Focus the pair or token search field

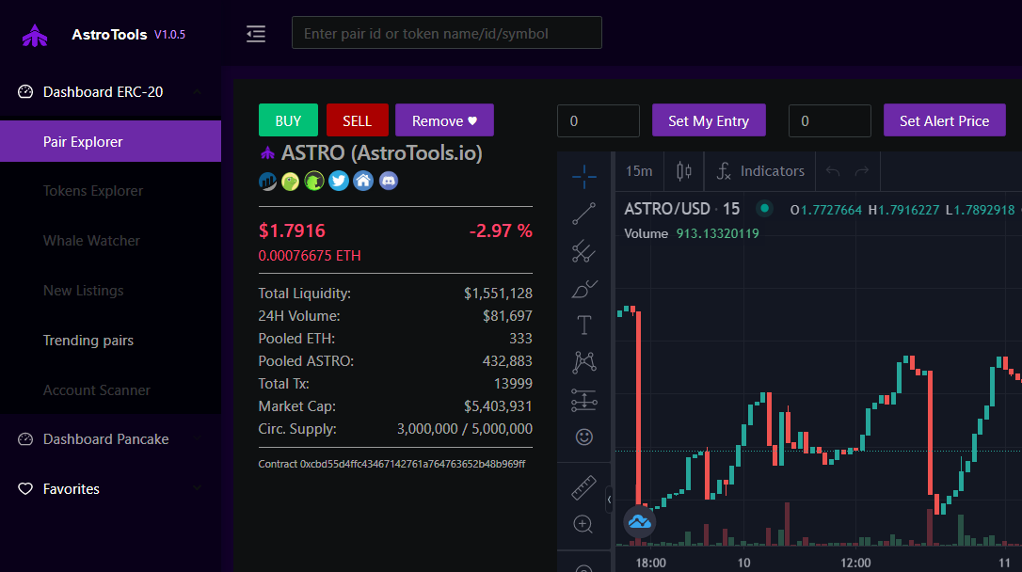pos(446,33)
